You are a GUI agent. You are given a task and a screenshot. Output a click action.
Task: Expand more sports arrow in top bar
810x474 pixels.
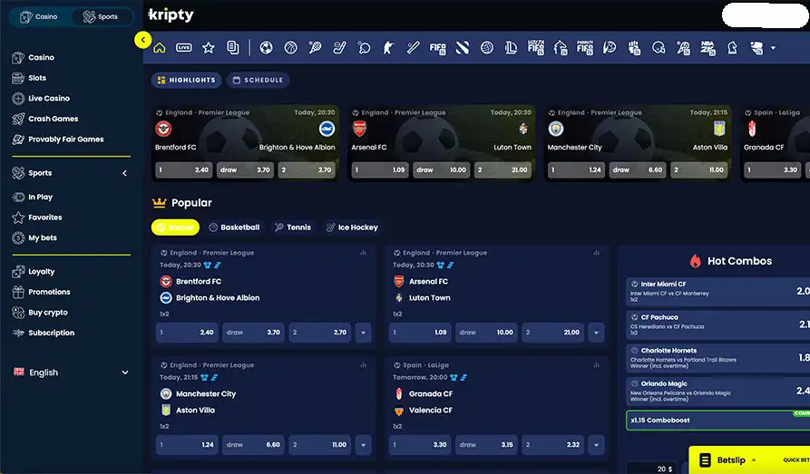click(773, 48)
